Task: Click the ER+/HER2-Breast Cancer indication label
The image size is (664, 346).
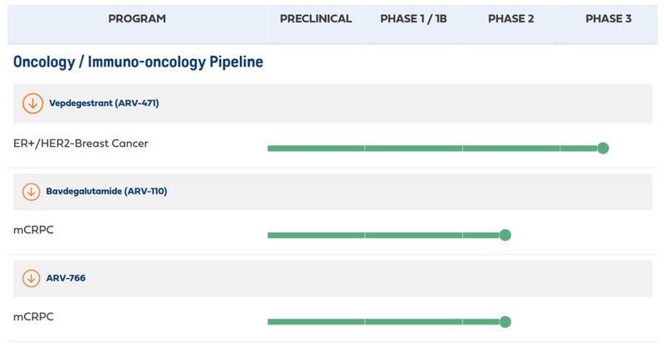Action: pos(81,144)
